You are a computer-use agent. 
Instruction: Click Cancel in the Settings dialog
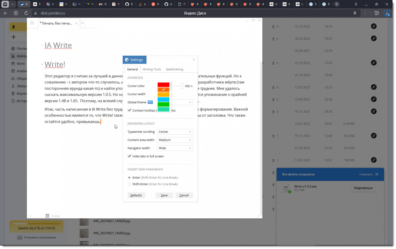184,195
